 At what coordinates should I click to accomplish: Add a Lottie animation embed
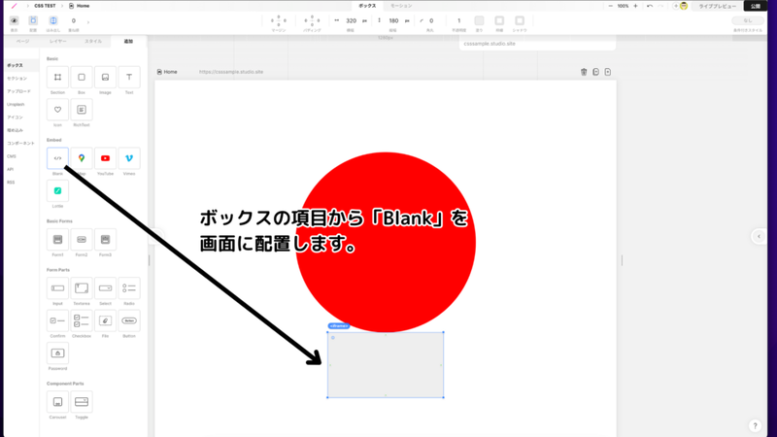click(57, 190)
